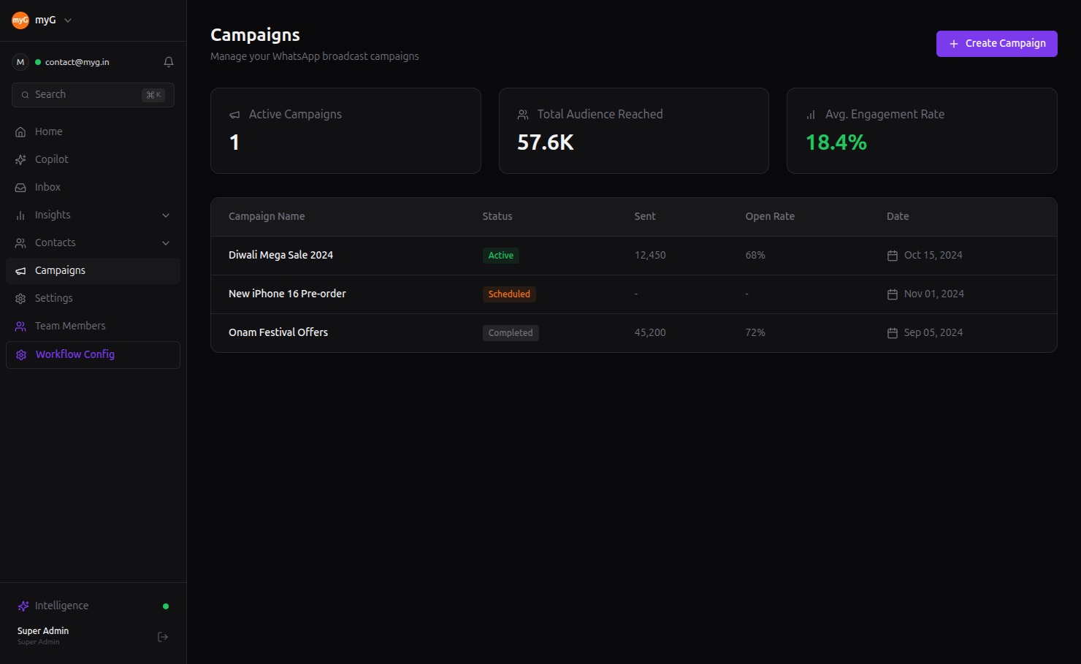Open the New iPhone 16 Pre-order campaign

(287, 294)
